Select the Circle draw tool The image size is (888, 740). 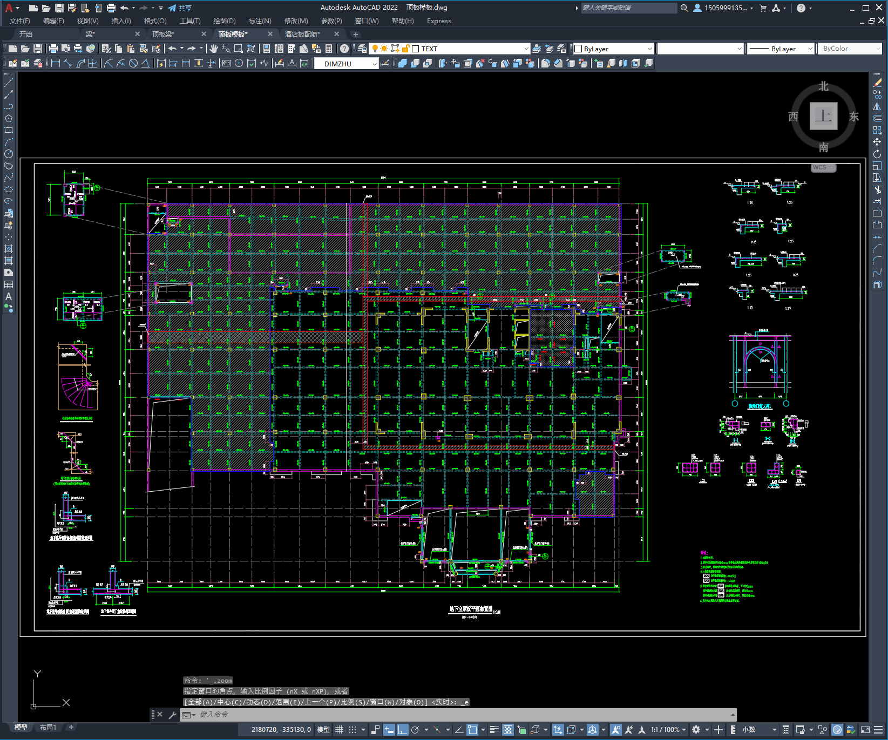pyautogui.click(x=9, y=154)
